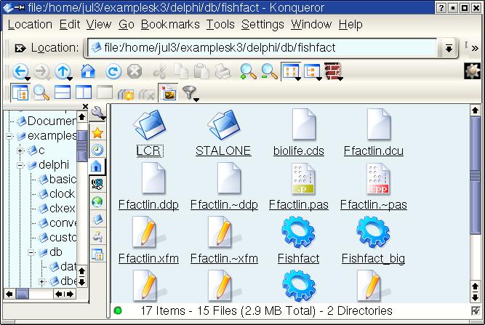Toggle image preview button
The height and width of the screenshot is (325, 485).
tap(168, 92)
